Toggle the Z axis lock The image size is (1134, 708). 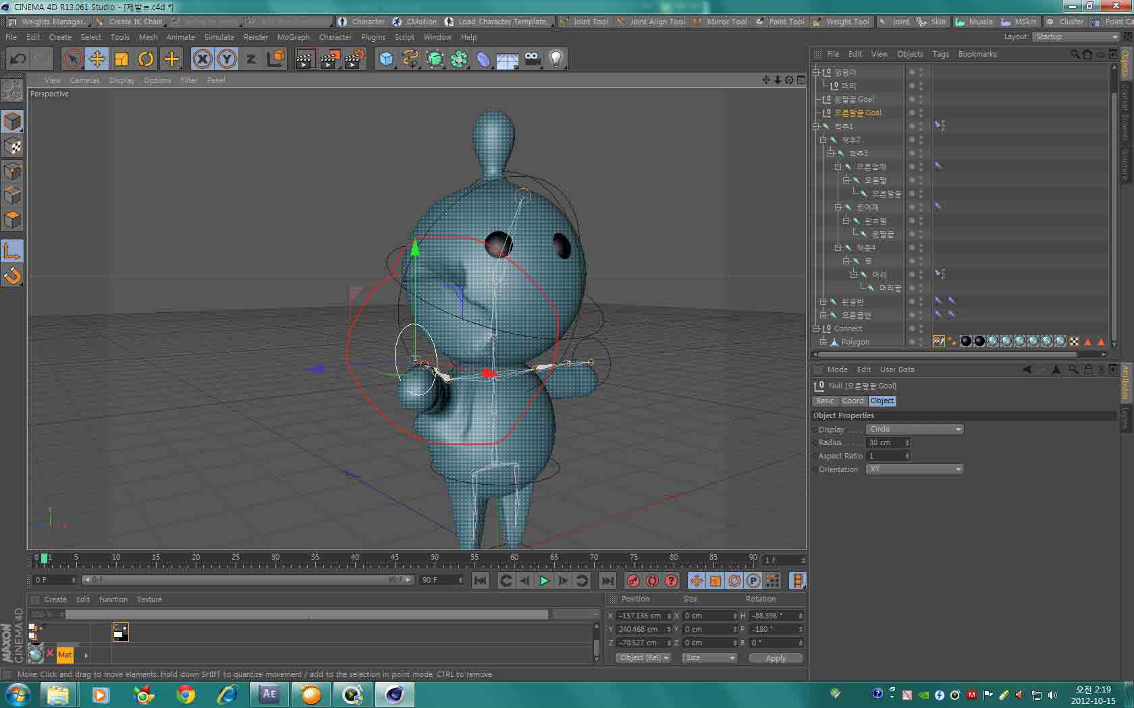[251, 59]
